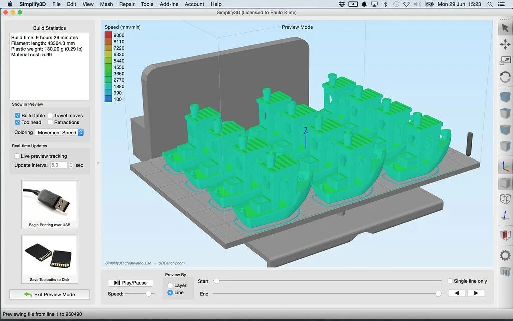Open the cross section view icon

coord(505,235)
